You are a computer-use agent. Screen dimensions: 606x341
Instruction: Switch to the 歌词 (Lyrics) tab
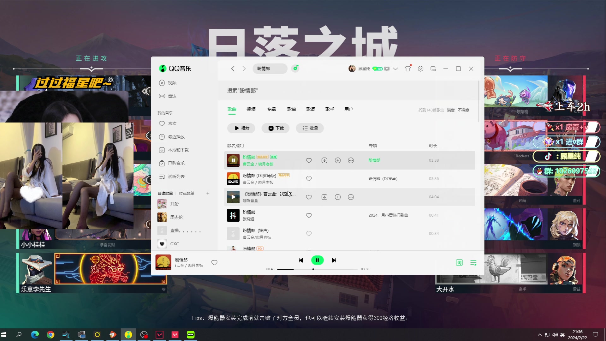[311, 109]
